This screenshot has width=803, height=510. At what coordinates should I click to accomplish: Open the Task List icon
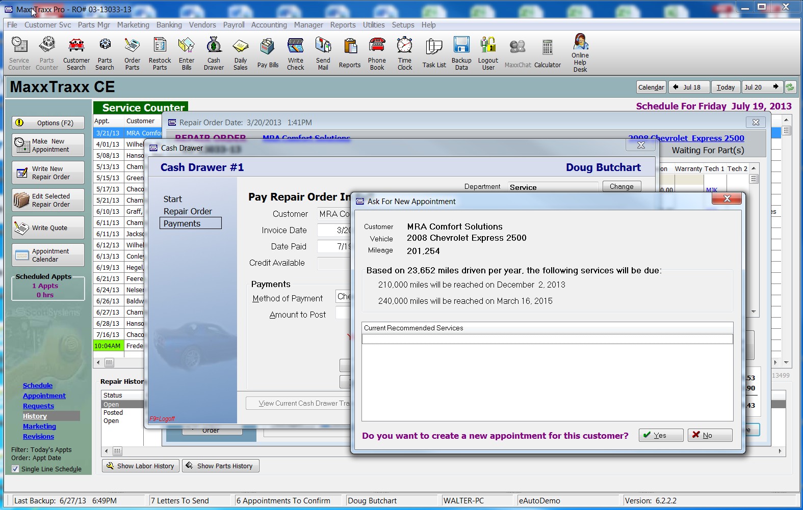tap(434, 53)
